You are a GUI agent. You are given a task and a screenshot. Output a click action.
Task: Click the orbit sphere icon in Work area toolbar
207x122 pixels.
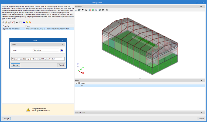83,10
